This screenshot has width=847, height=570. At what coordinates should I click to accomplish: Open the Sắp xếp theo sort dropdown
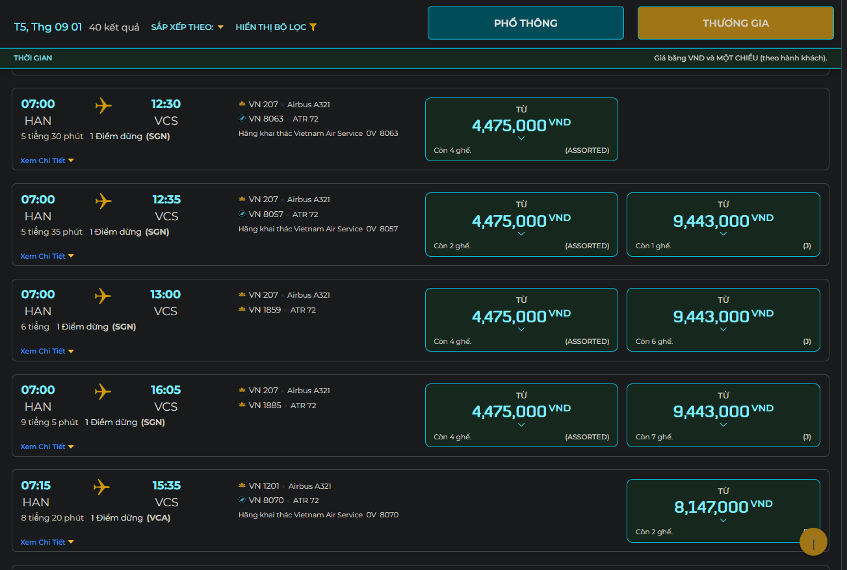[x=187, y=27]
